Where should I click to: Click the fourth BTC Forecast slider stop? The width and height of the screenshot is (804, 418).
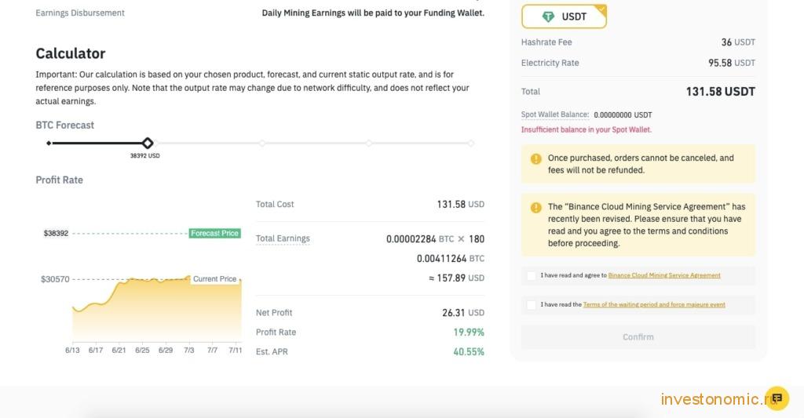pyautogui.click(x=369, y=144)
